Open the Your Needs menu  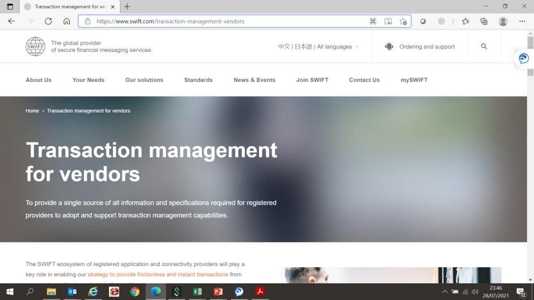[88, 80]
